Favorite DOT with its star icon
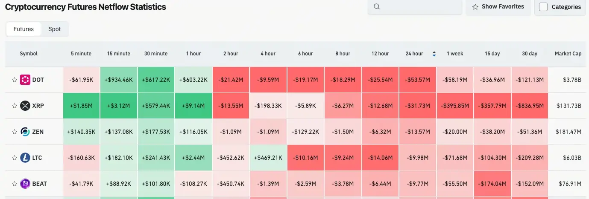Image resolution: width=589 pixels, height=199 pixels. [x=14, y=80]
